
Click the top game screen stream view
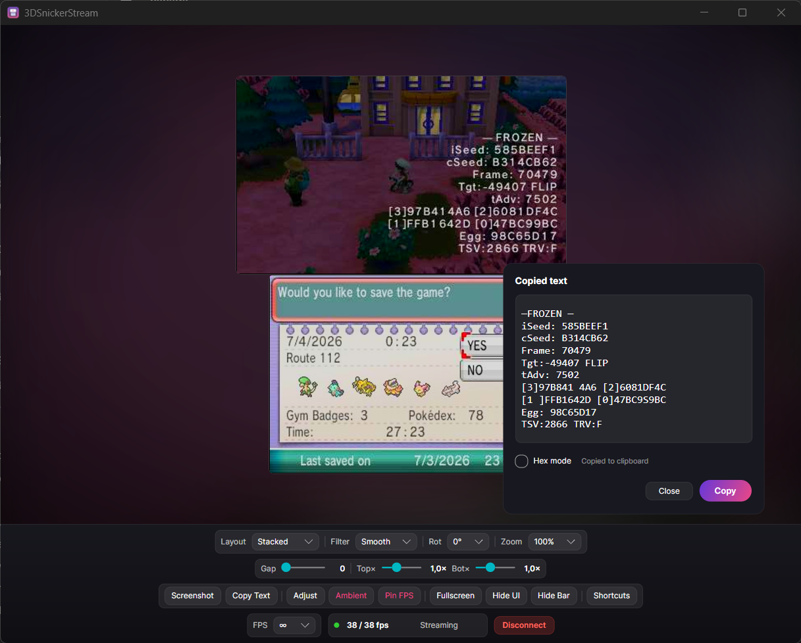401,175
